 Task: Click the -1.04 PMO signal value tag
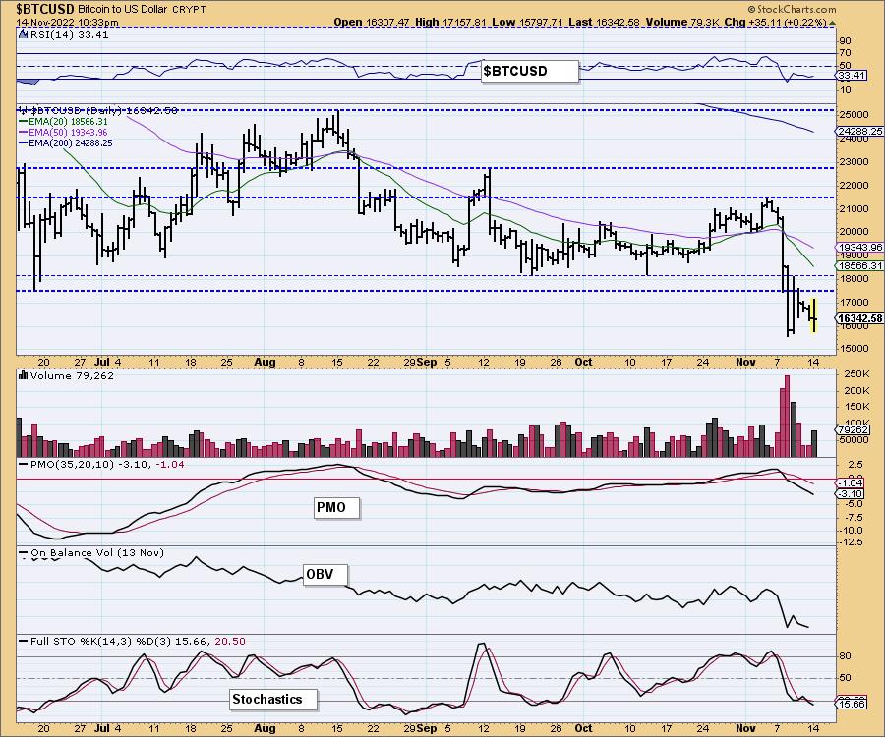(851, 483)
